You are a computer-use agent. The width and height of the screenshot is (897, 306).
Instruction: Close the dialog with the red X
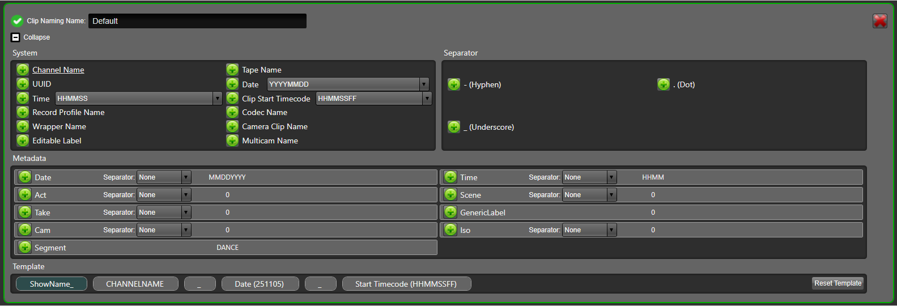click(x=879, y=21)
